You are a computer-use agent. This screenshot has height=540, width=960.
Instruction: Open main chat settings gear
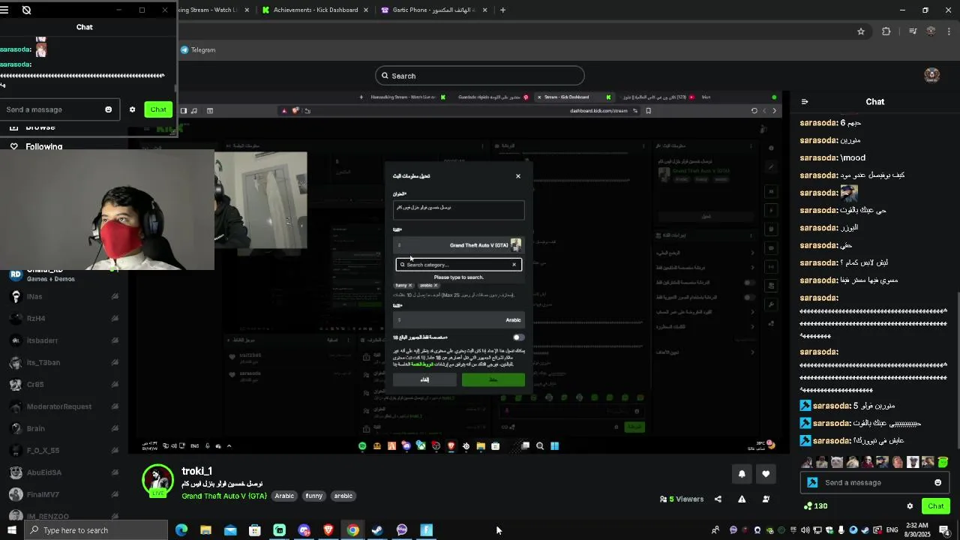click(x=910, y=506)
